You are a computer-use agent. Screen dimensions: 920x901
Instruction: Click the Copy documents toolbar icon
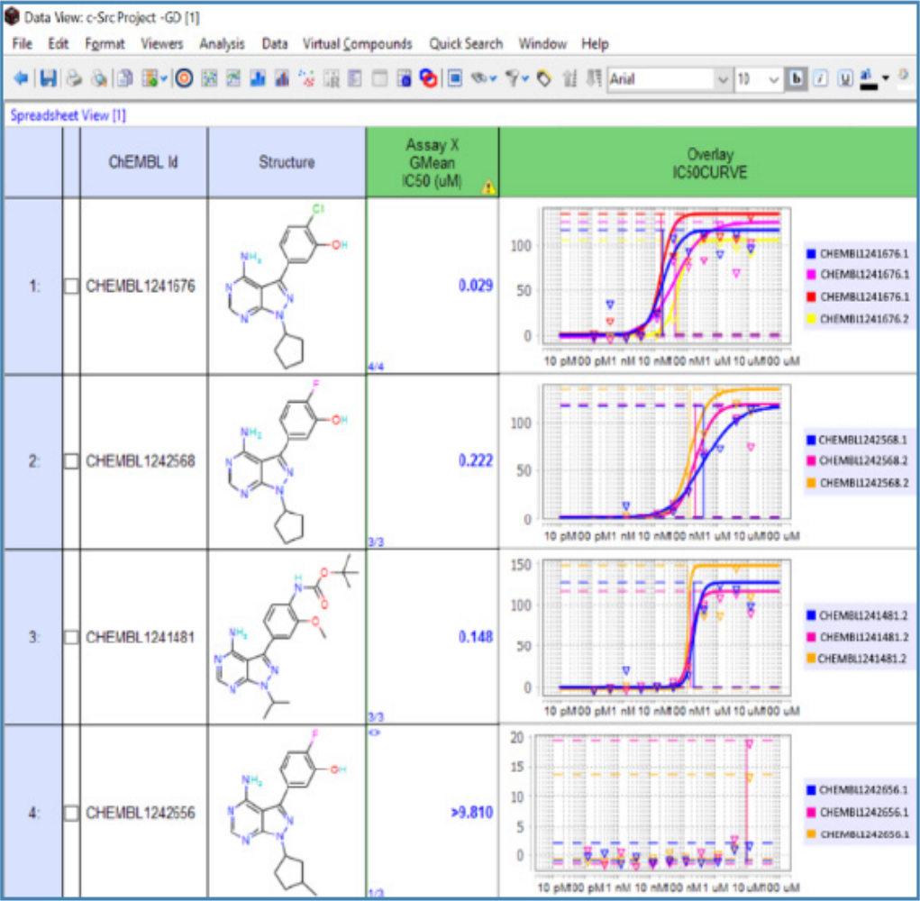pos(124,78)
